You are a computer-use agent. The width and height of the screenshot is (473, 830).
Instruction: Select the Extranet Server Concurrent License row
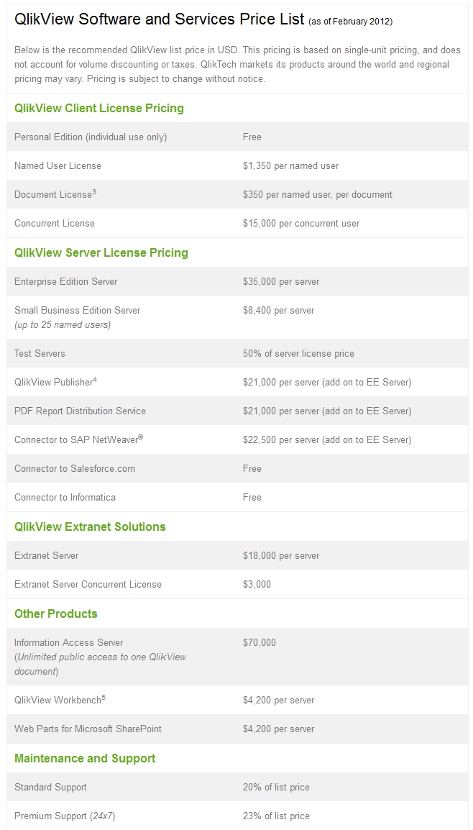237,585
